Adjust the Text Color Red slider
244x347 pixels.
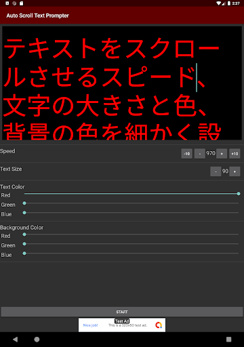point(131,194)
